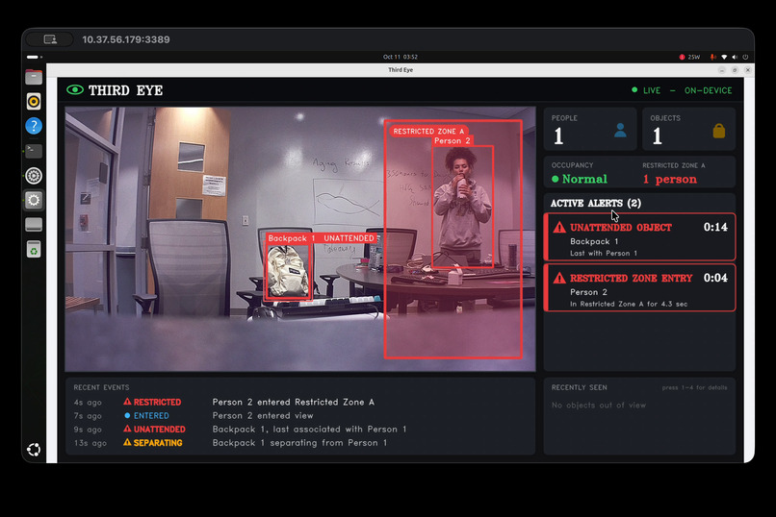The image size is (776, 517).
Task: Click 'Backpack 1 separating from Person 1' event
Action: 300,443
